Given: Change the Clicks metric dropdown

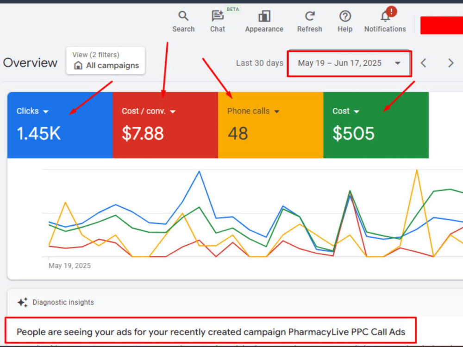Looking at the screenshot, I should tap(32, 111).
